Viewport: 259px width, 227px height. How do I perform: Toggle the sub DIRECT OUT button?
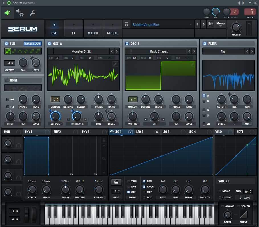(33, 44)
